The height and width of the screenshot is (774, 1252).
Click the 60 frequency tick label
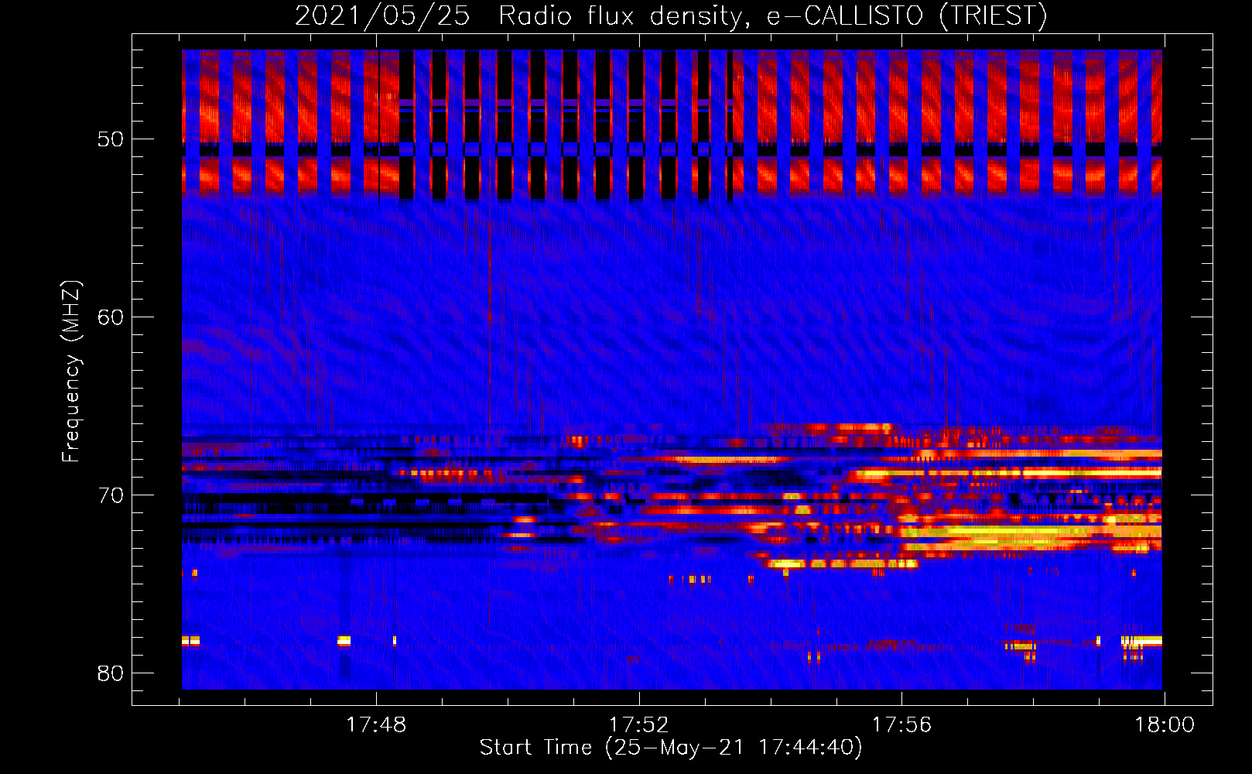pyautogui.click(x=111, y=317)
